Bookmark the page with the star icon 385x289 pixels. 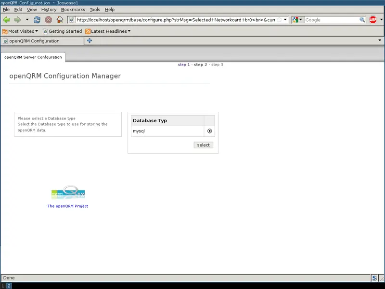280,20
